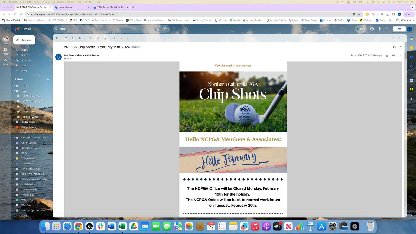Open the Bookmarks menu in the menu bar

pyautogui.click(x=58, y=2)
